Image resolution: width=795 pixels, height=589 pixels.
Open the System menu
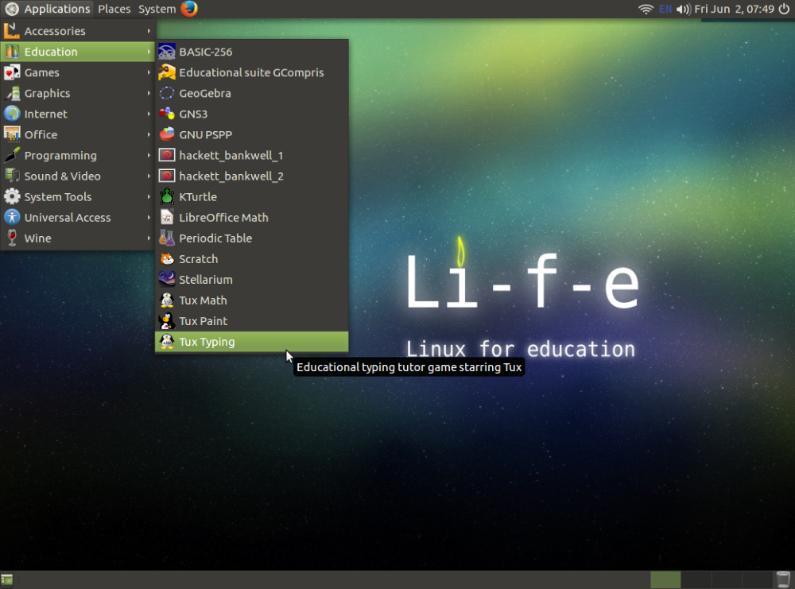click(x=157, y=9)
